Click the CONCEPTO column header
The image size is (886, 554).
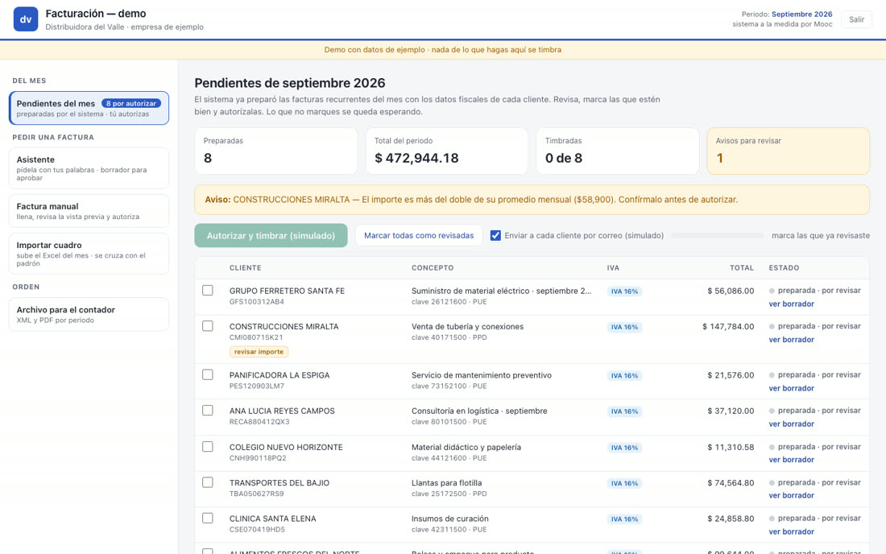coord(433,267)
